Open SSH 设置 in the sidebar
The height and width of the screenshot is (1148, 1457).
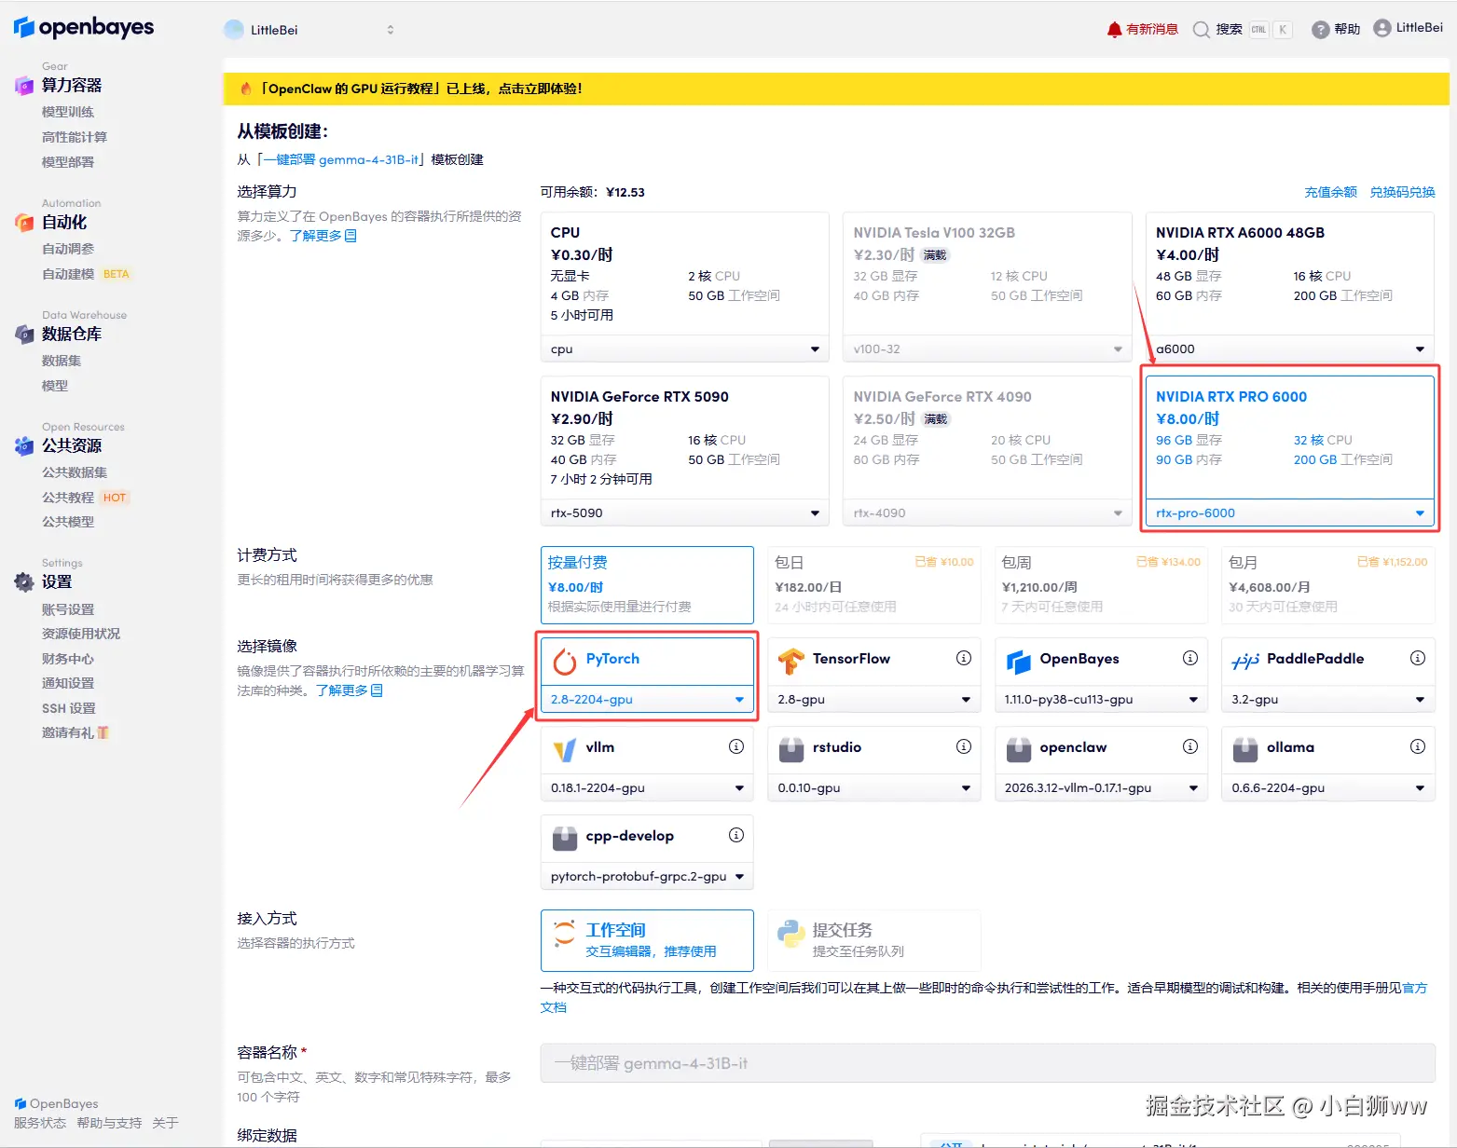(69, 709)
